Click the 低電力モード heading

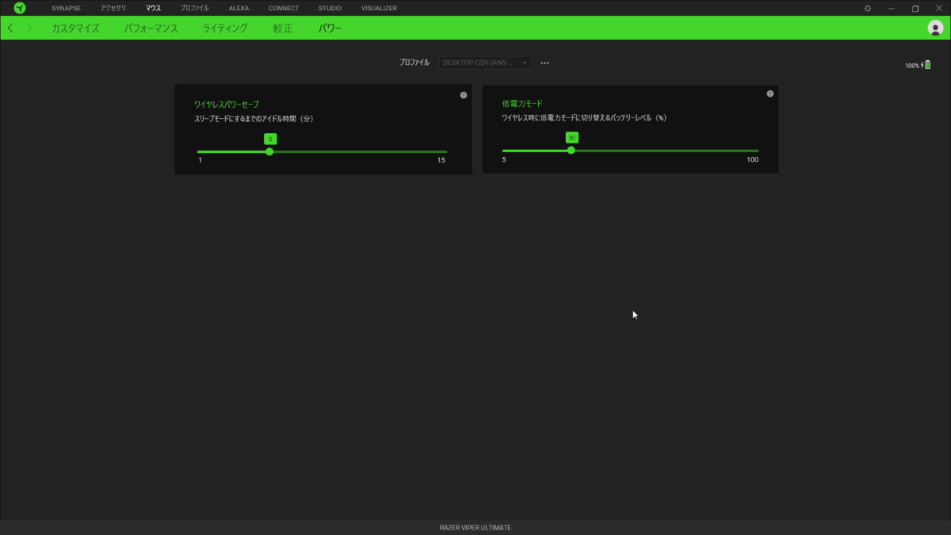522,103
